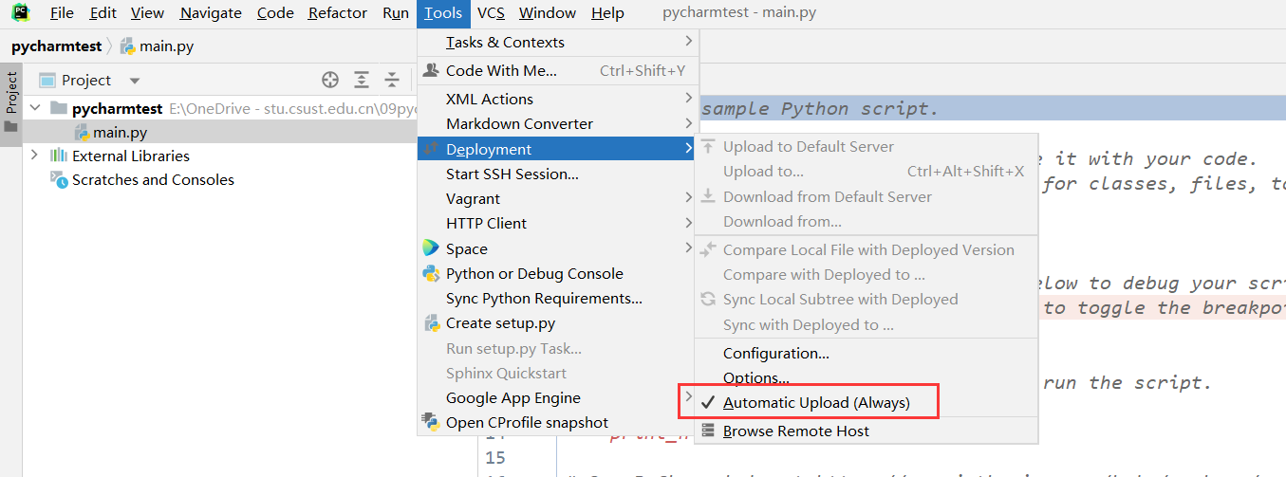Launch Python or Debug Console
This screenshot has height=477, width=1286.
(x=534, y=273)
